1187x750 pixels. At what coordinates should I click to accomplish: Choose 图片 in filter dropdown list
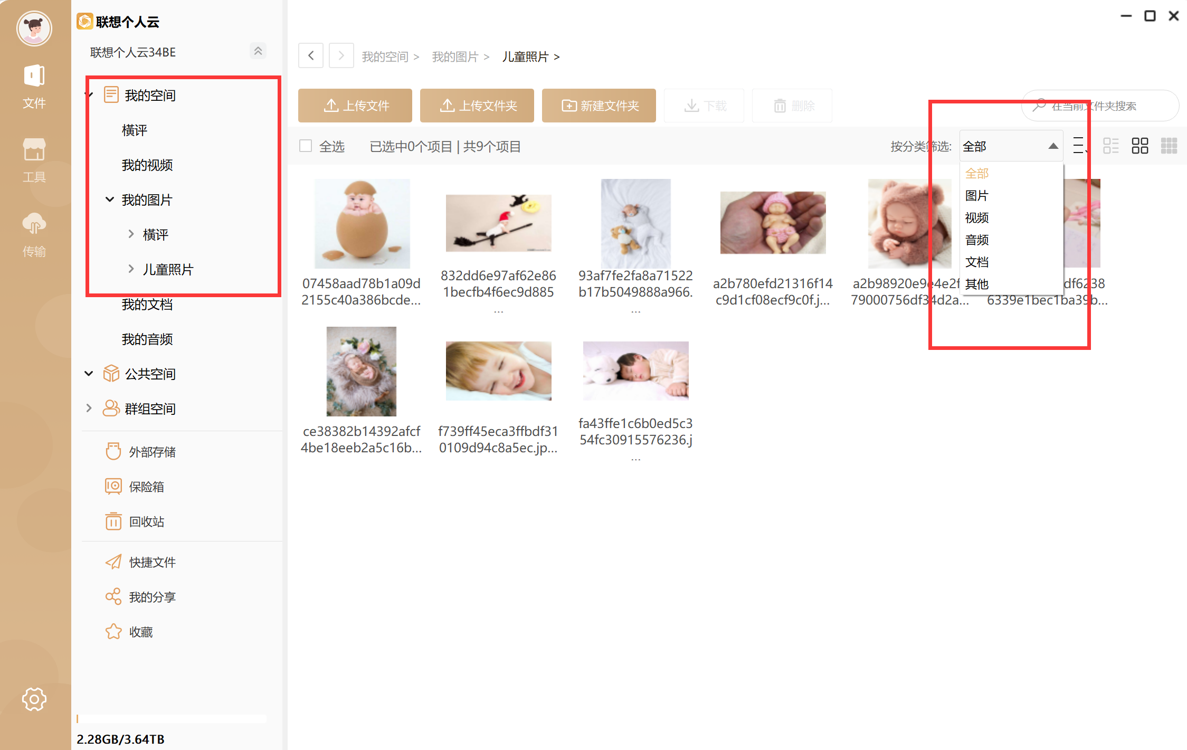point(976,196)
